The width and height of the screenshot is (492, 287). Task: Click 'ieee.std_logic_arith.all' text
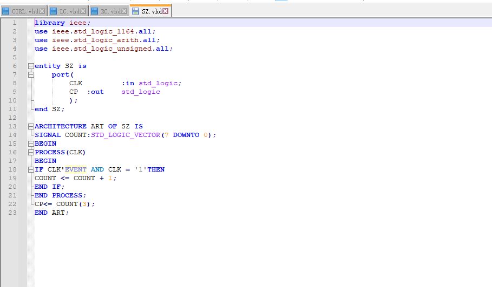pyautogui.click(x=104, y=40)
